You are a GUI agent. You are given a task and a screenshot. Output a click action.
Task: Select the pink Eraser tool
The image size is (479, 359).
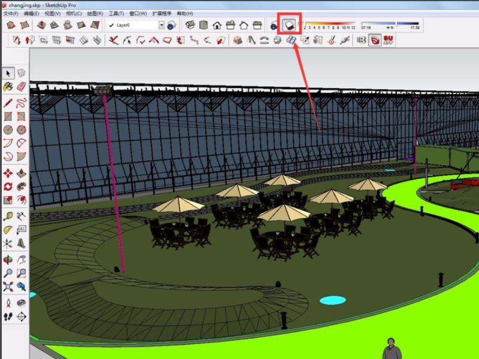pyautogui.click(x=21, y=87)
